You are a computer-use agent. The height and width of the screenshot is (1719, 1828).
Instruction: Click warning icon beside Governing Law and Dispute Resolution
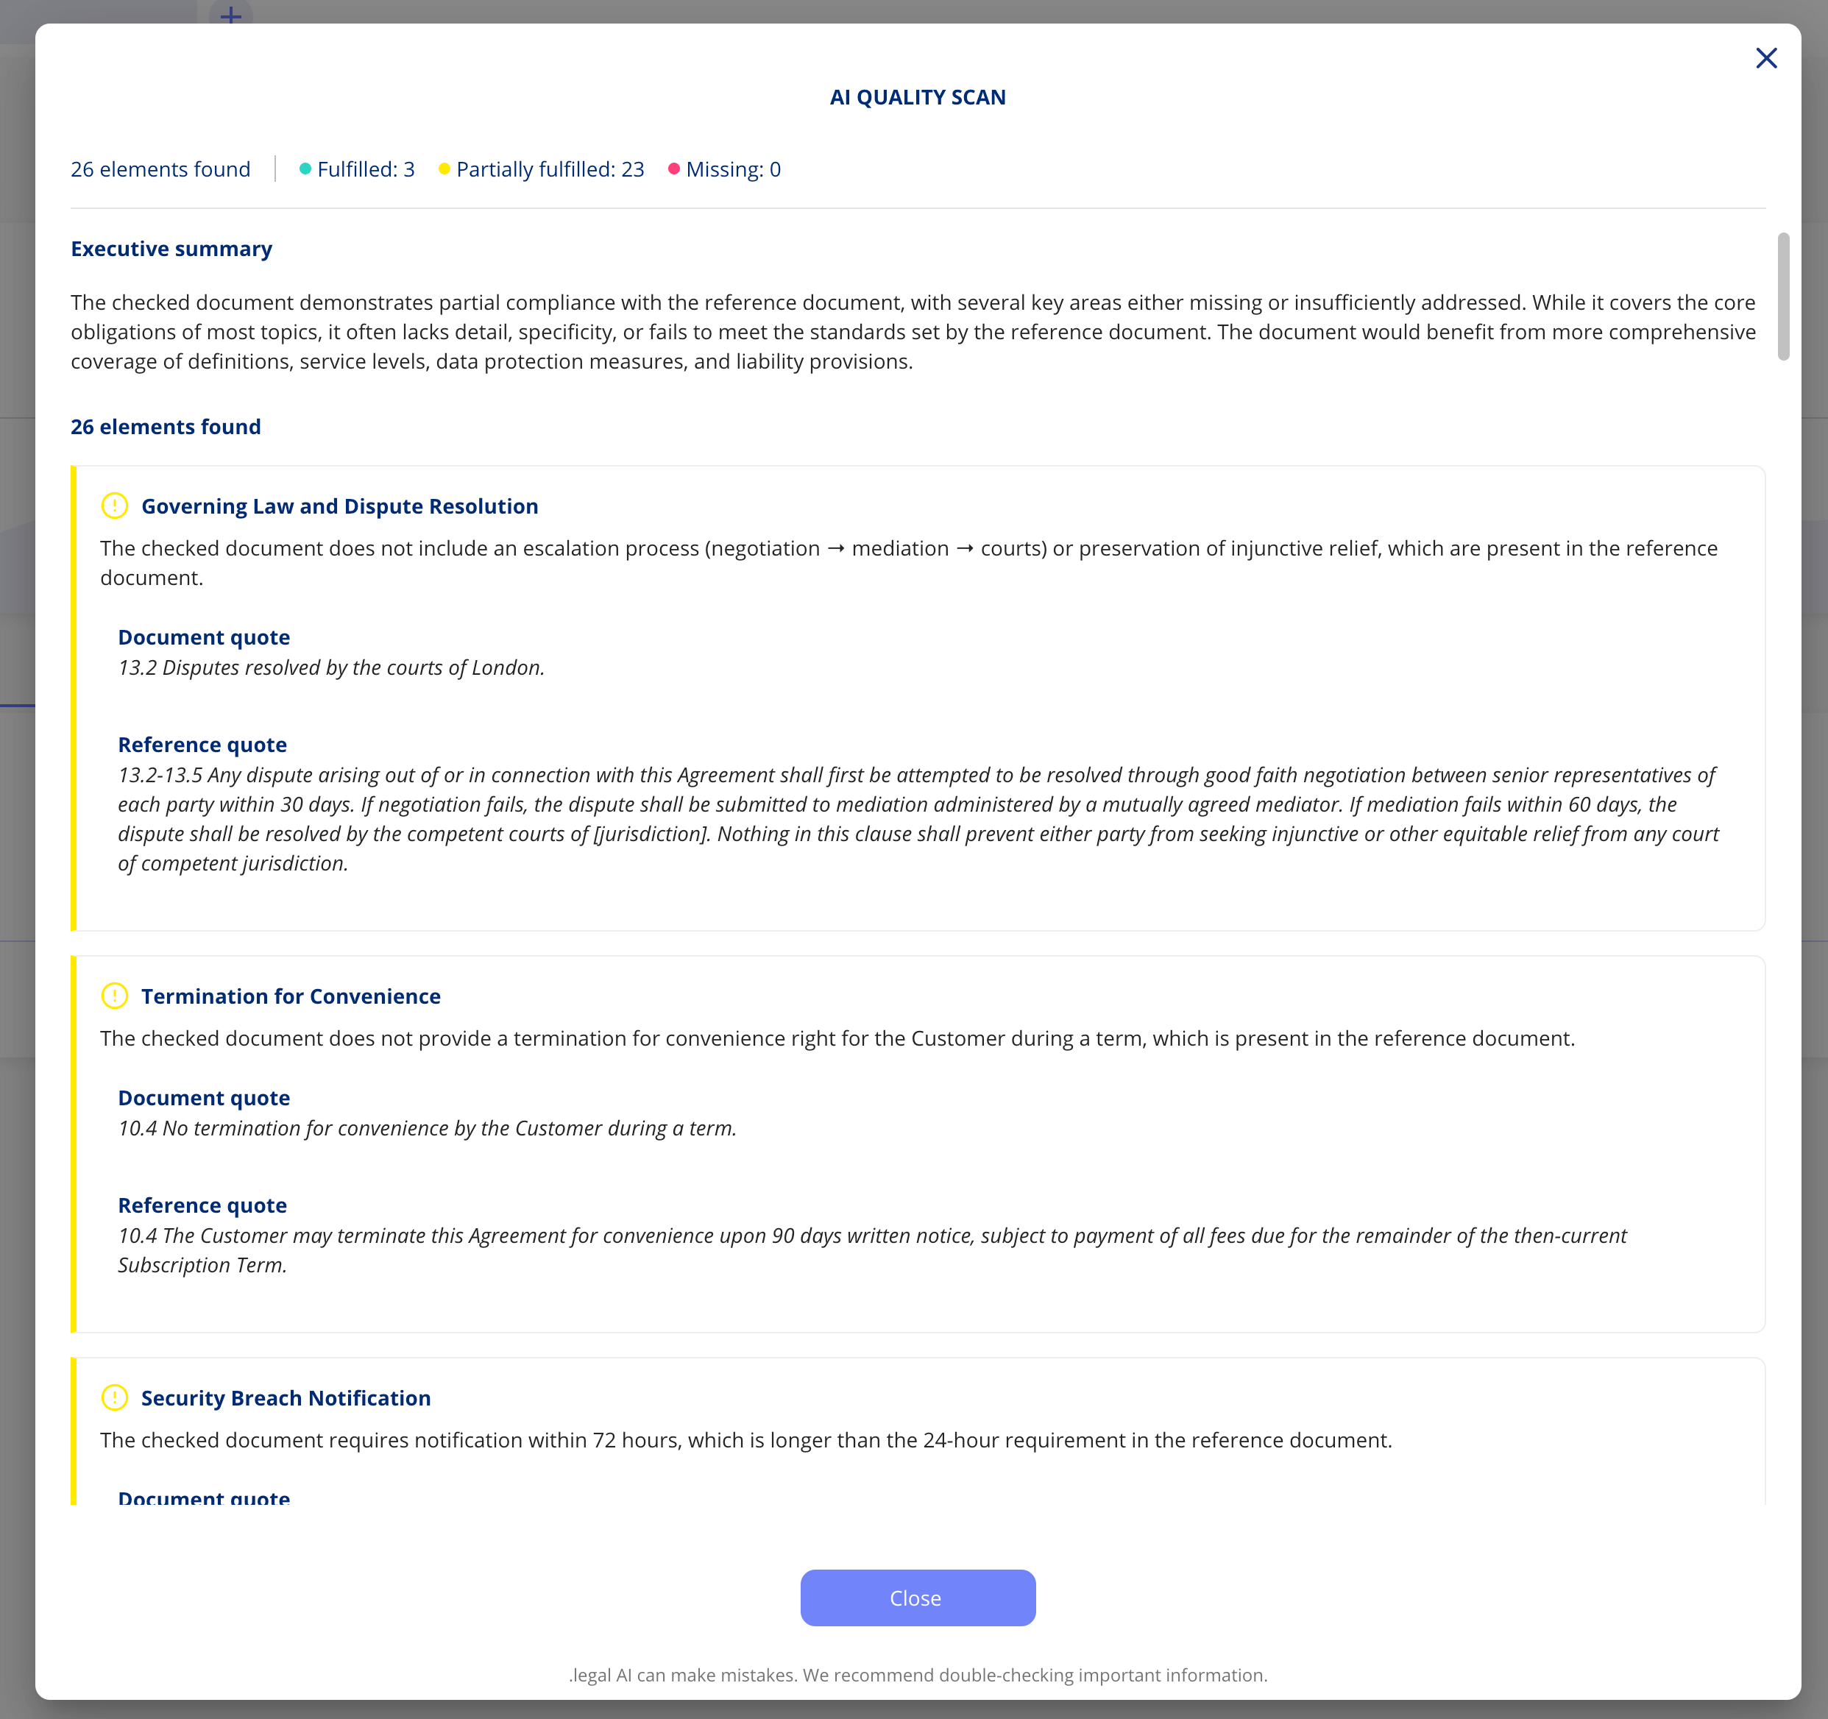pos(114,506)
